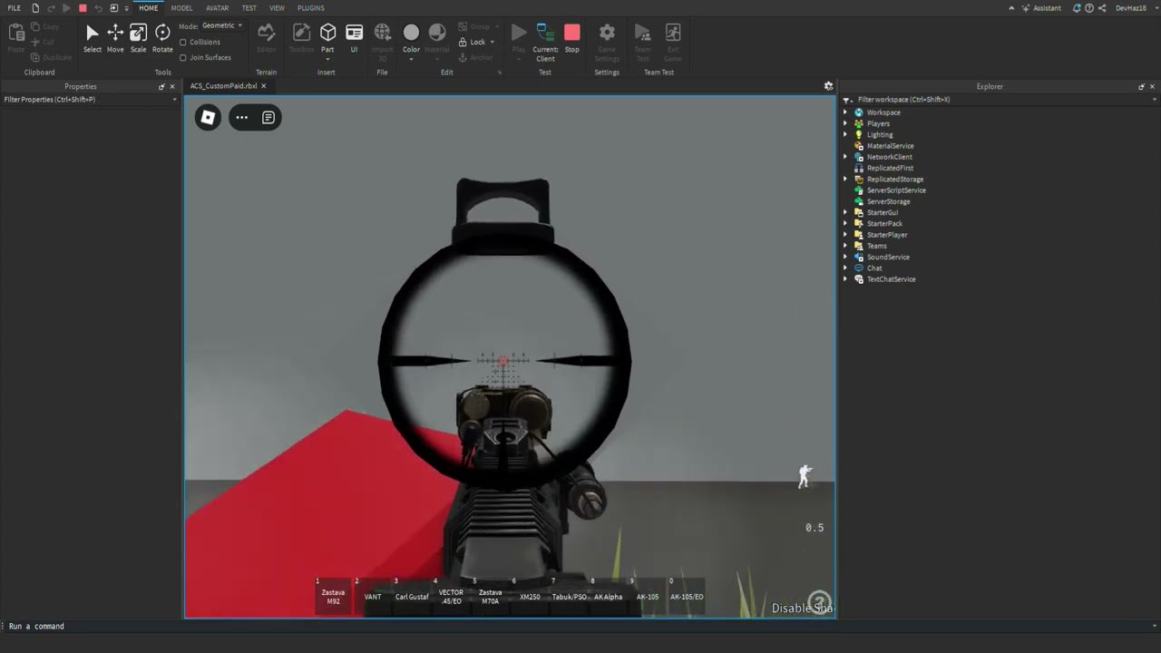Select ServerScriptService in Explorer
Screen dimensions: 1161x653
(x=896, y=190)
